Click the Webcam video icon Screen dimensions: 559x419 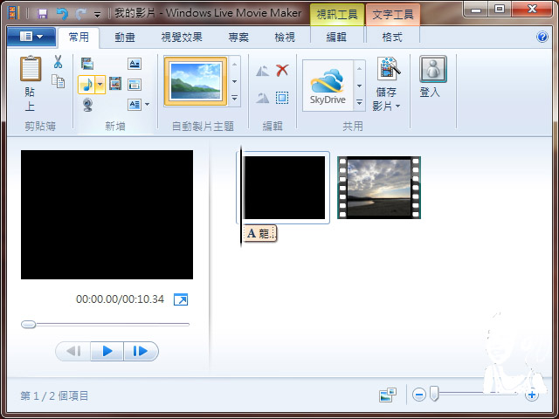pyautogui.click(x=87, y=105)
